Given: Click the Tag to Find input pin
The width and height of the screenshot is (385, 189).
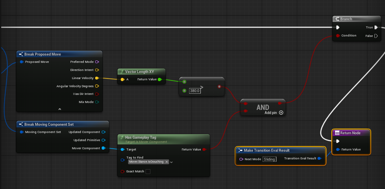Looking at the screenshot, I should [122, 160].
